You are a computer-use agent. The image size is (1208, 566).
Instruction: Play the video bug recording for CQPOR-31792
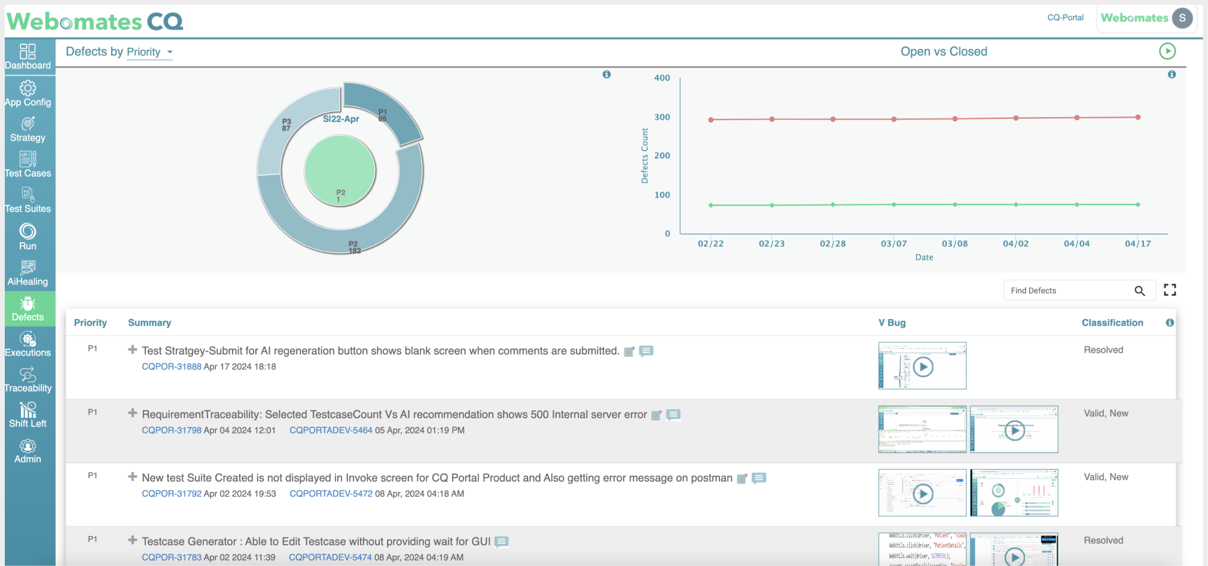click(x=922, y=492)
